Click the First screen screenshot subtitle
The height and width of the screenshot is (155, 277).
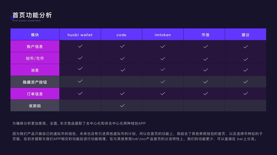point(26,21)
